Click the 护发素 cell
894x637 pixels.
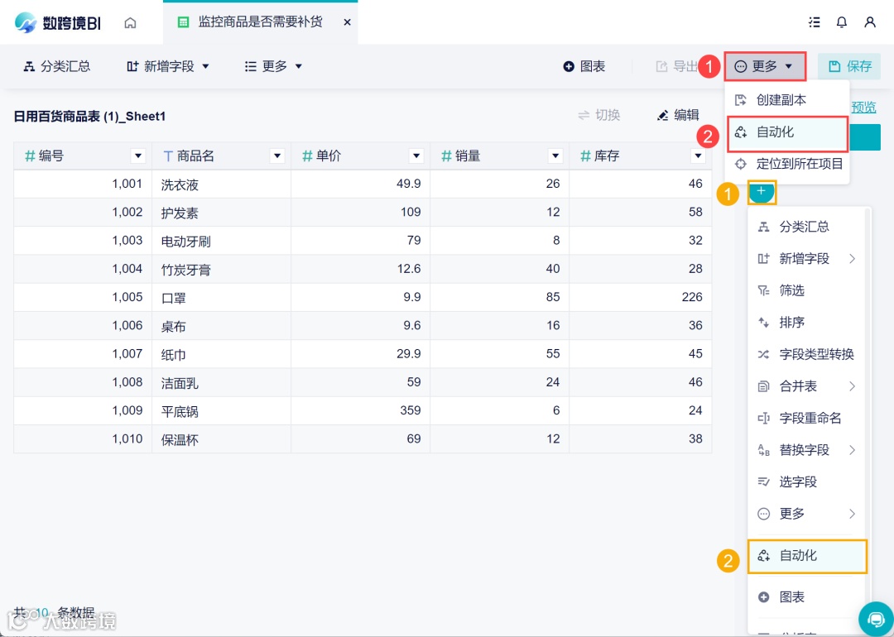coord(221,213)
